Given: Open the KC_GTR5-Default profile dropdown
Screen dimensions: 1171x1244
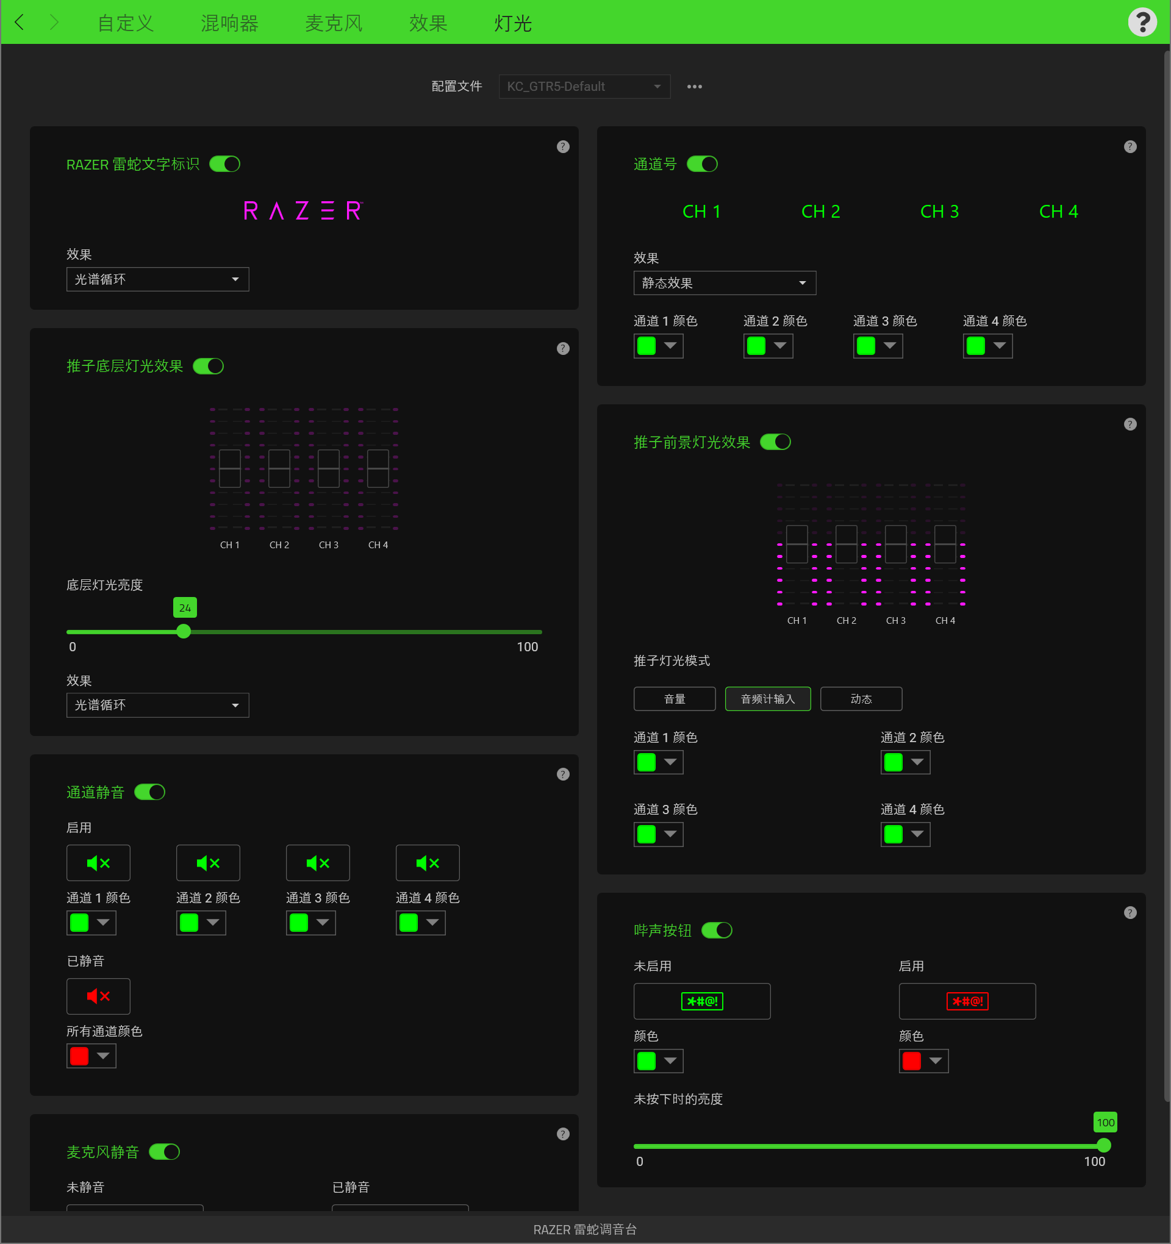Looking at the screenshot, I should (x=584, y=87).
